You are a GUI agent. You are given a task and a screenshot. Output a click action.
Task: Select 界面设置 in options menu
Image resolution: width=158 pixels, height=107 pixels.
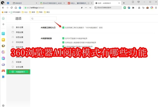pos(18,32)
